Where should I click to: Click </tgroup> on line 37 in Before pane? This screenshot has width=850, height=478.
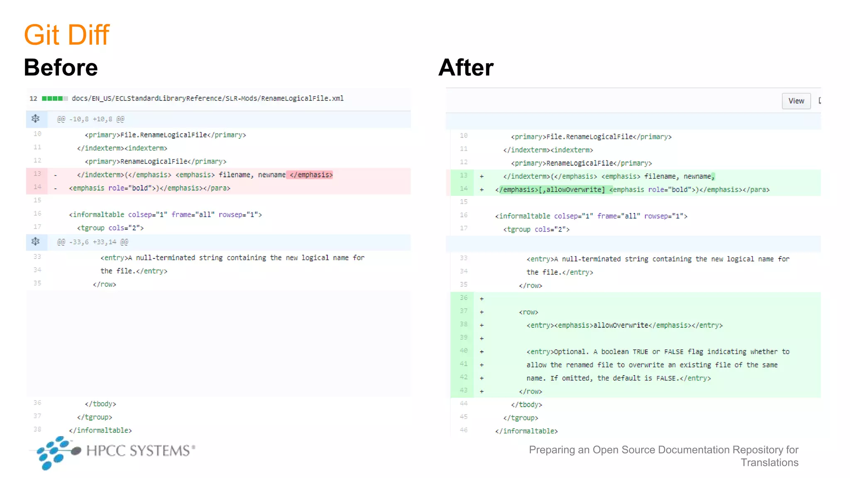click(94, 417)
